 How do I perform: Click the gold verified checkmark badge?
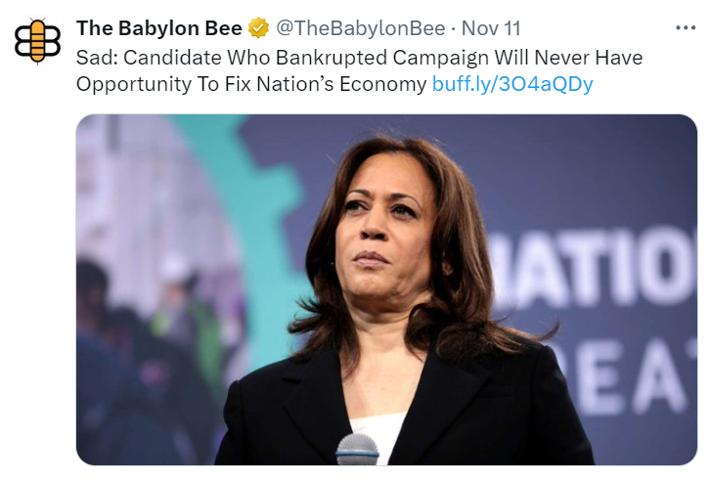coord(258,28)
